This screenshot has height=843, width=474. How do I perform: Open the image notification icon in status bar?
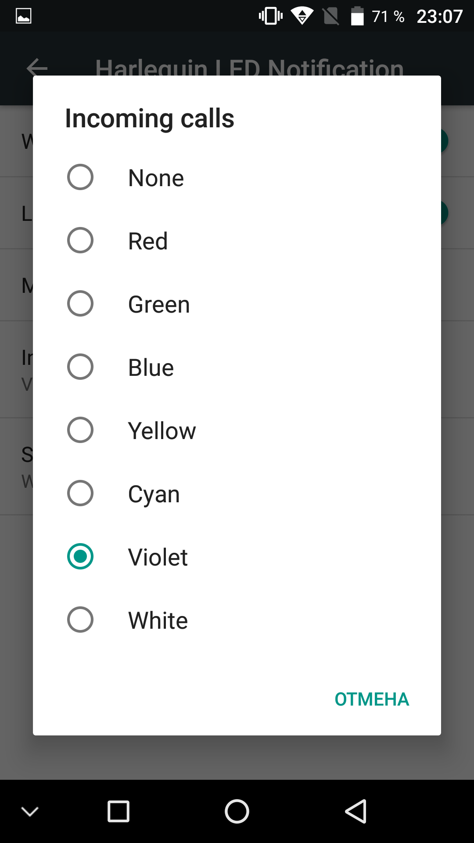click(x=24, y=16)
